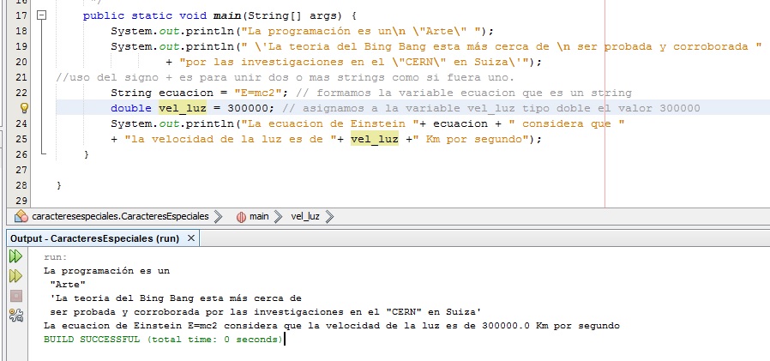This screenshot has width=770, height=361.
Task: Expand the chevron after vel_luz breadcrumb
Action: tap(328, 217)
